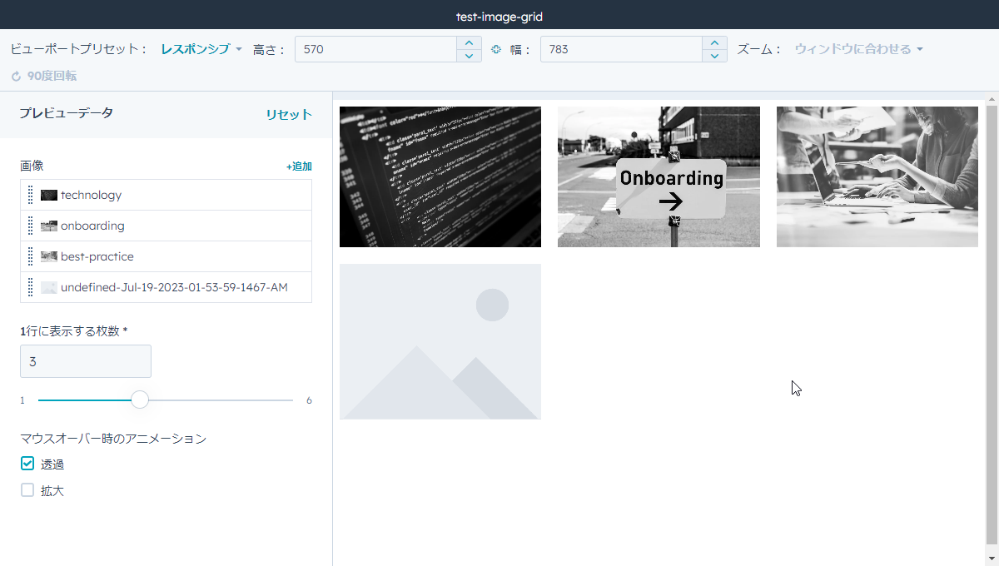The image size is (999, 566).
Task: Click the 高さ height input field
Action: click(x=375, y=49)
